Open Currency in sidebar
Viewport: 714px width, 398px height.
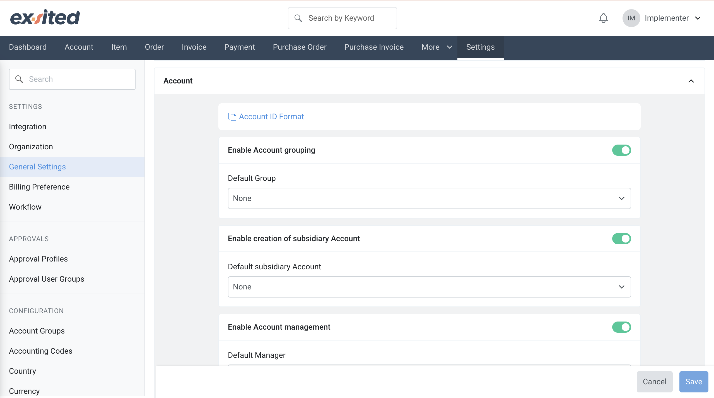(24, 391)
